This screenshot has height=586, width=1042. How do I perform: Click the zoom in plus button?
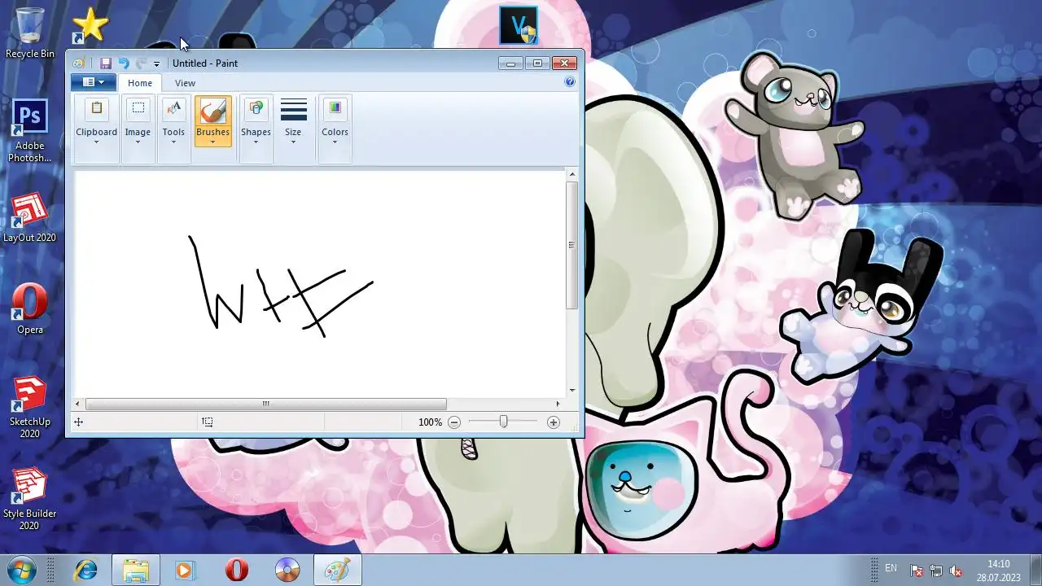(x=554, y=422)
